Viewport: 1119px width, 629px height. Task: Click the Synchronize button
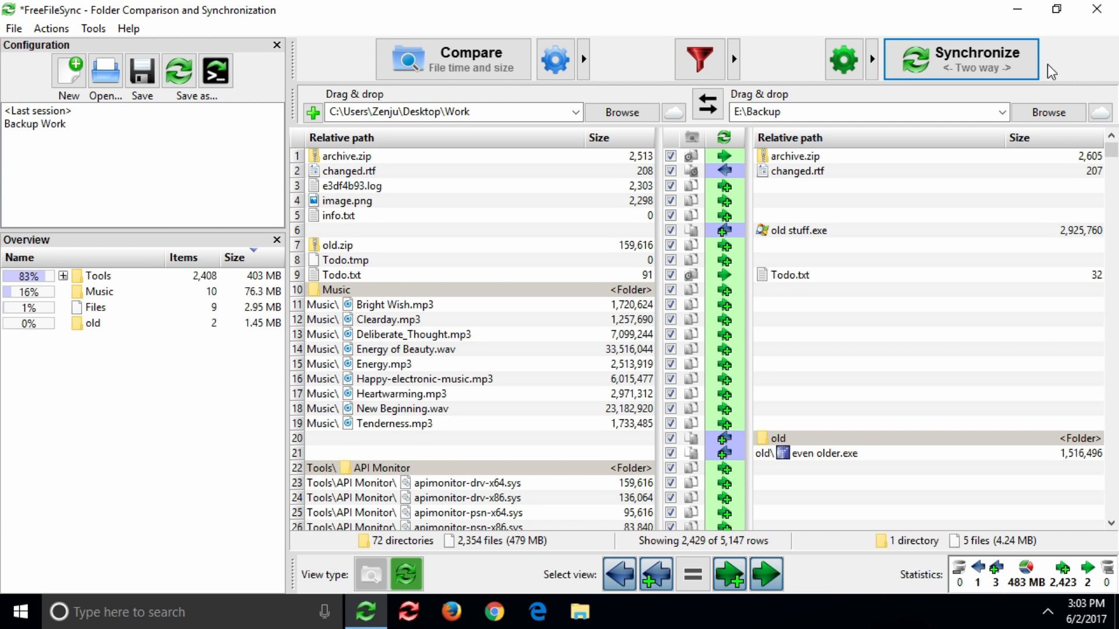961,59
